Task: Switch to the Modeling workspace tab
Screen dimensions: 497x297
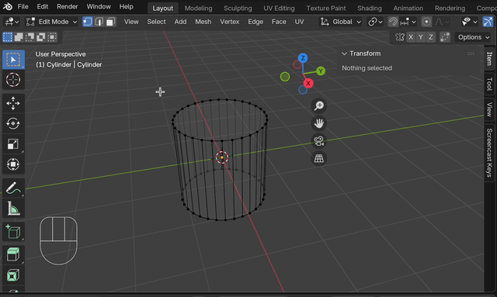Action: [198, 9]
